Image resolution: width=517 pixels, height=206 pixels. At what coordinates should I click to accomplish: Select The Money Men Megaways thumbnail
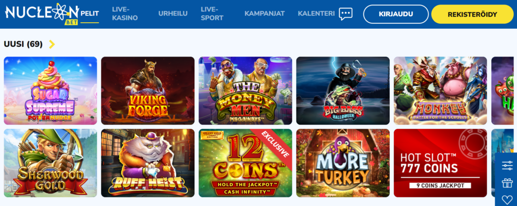(245, 91)
